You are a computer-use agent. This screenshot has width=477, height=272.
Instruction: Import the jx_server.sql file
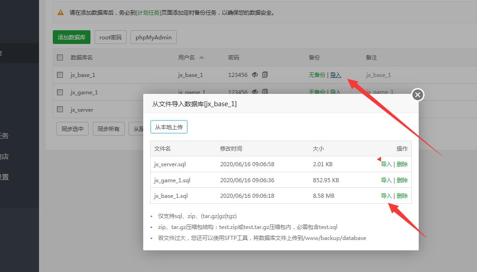[386, 164]
